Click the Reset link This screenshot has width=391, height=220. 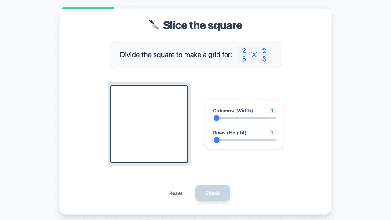point(176,193)
